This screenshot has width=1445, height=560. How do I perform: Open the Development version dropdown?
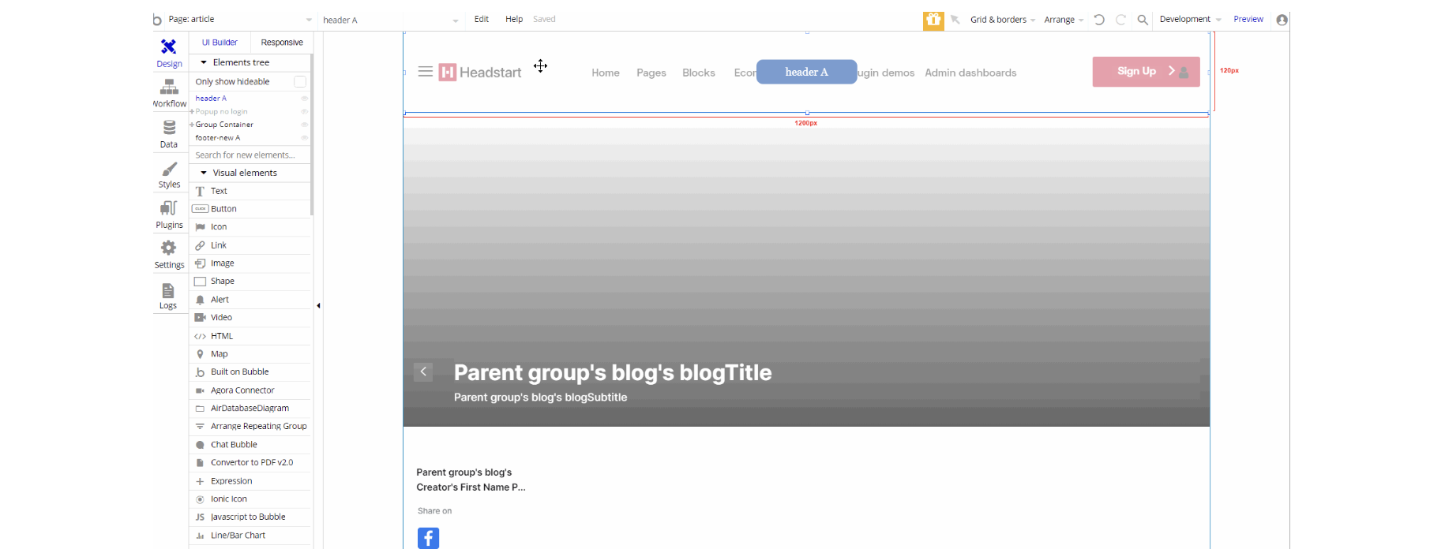tap(1190, 20)
